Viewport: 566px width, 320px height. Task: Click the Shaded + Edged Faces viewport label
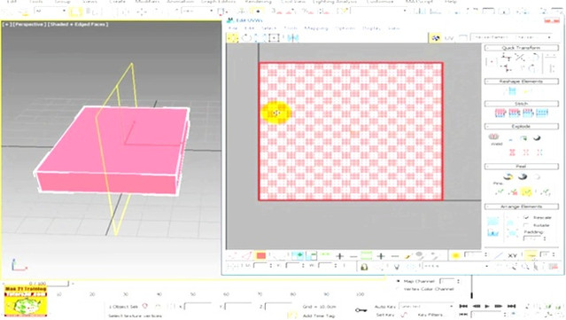[78, 24]
